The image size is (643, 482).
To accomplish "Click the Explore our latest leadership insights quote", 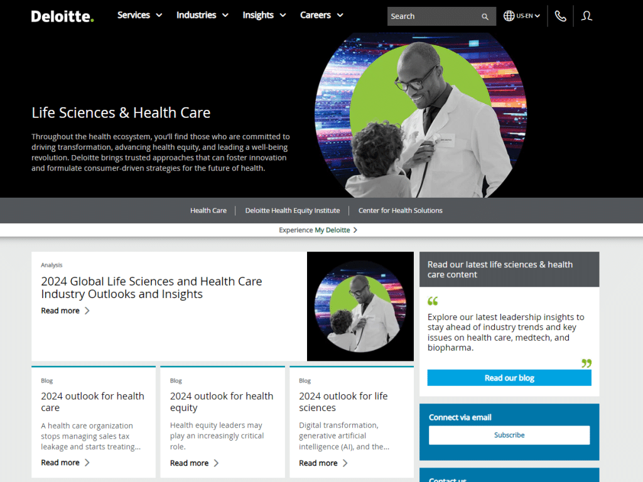I will coord(505,333).
